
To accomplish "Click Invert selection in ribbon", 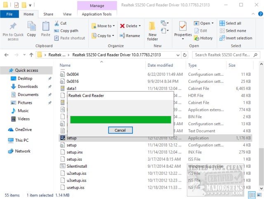I will (236, 38).
